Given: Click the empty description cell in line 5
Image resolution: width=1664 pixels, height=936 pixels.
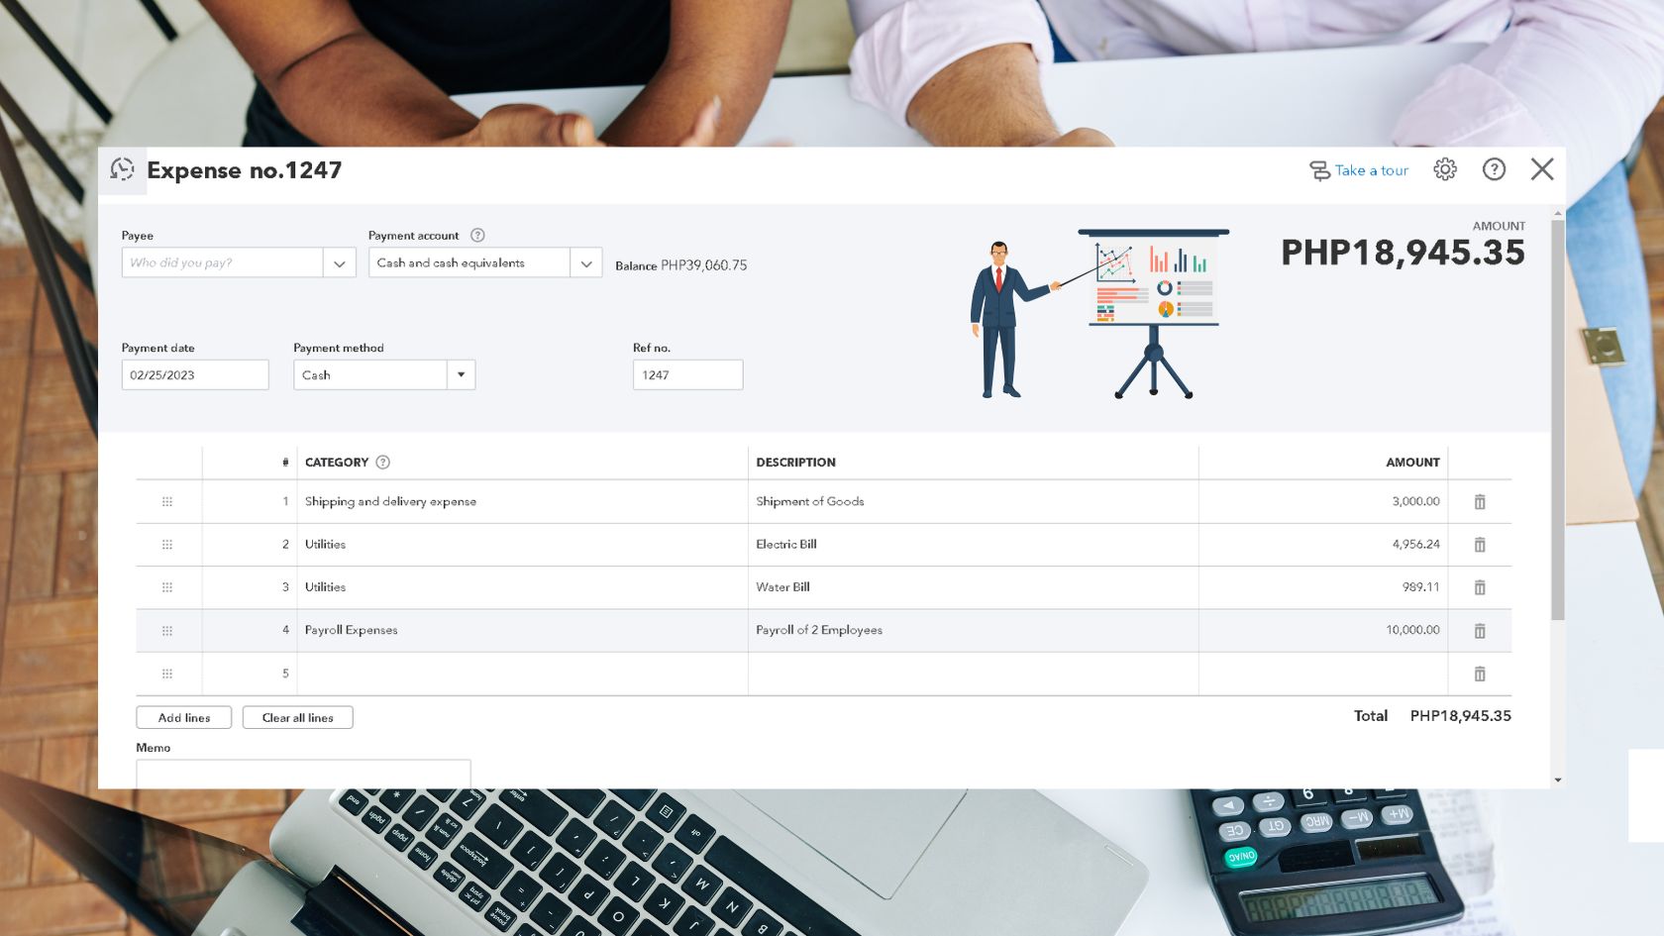Looking at the screenshot, I should pos(974,674).
